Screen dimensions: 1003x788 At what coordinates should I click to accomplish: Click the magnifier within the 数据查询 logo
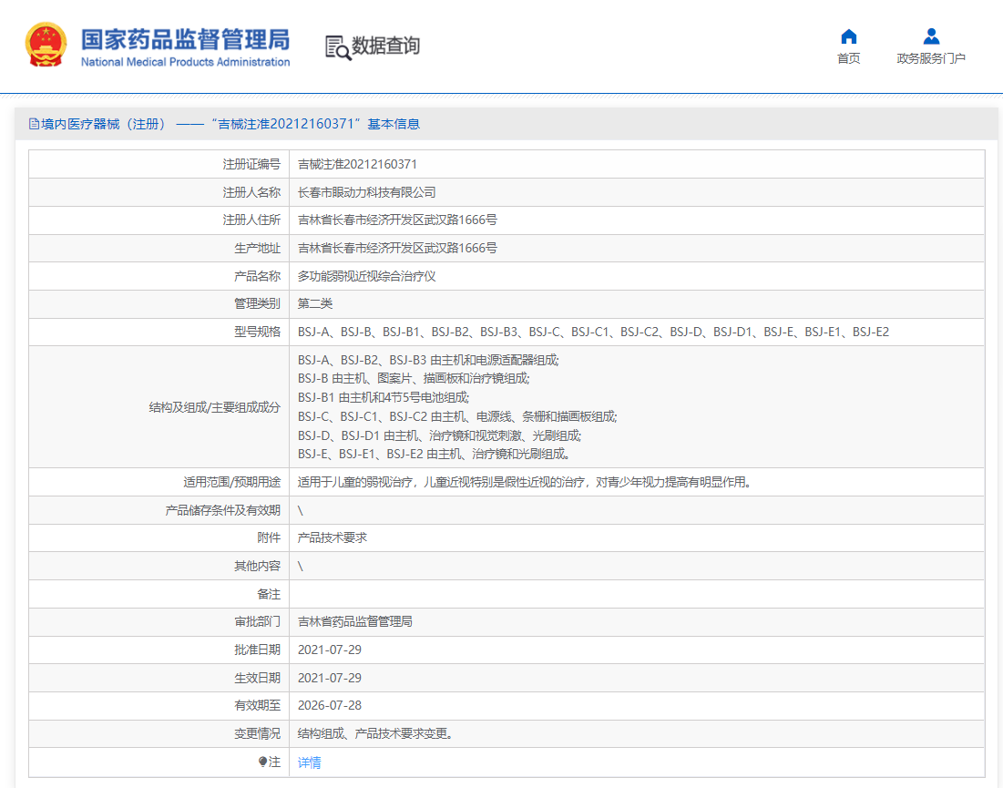[343, 52]
